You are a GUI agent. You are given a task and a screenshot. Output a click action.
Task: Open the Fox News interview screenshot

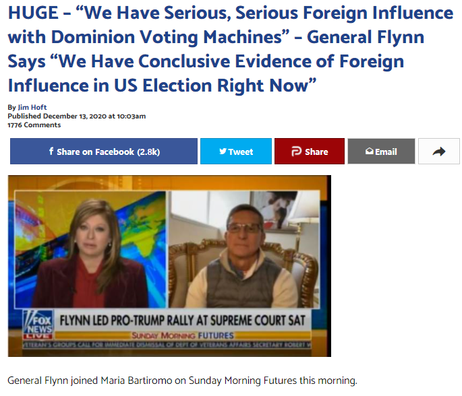point(169,266)
